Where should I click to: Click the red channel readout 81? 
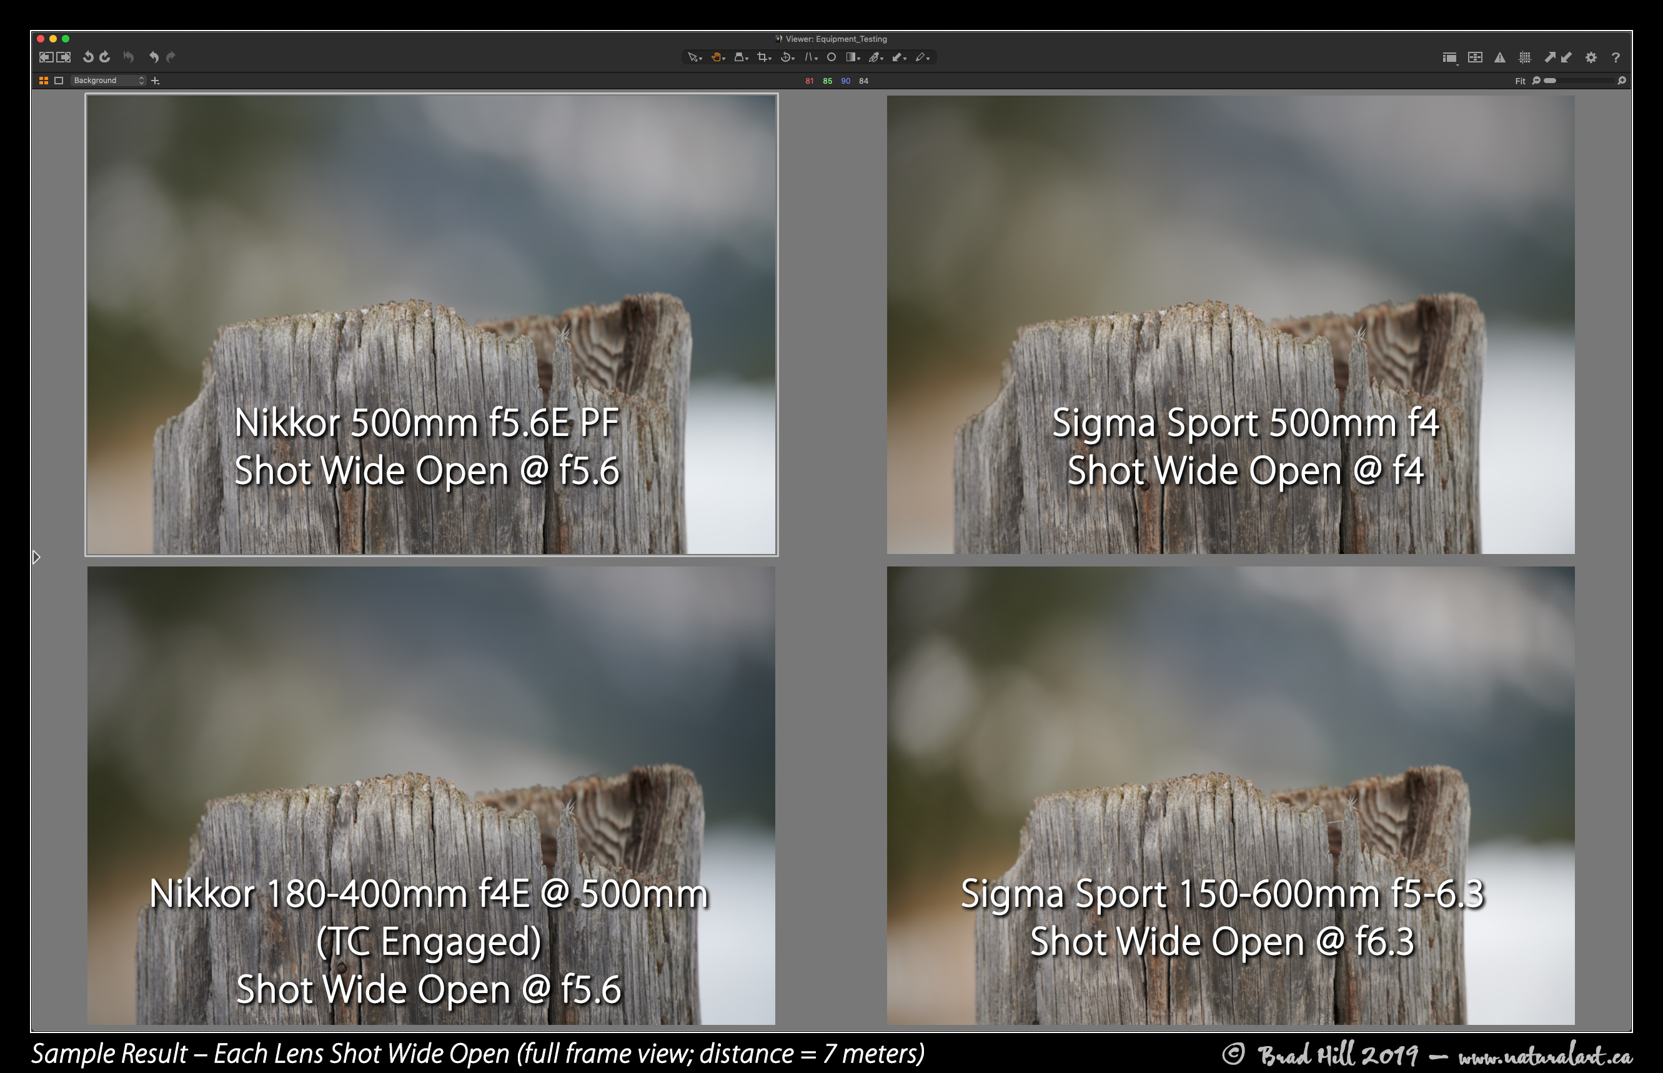pos(809,81)
